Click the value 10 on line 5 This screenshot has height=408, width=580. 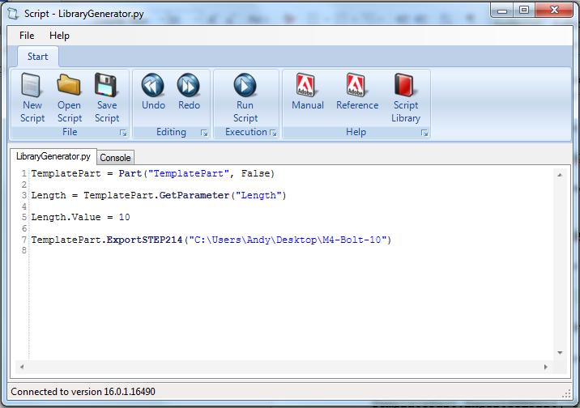tap(124, 217)
